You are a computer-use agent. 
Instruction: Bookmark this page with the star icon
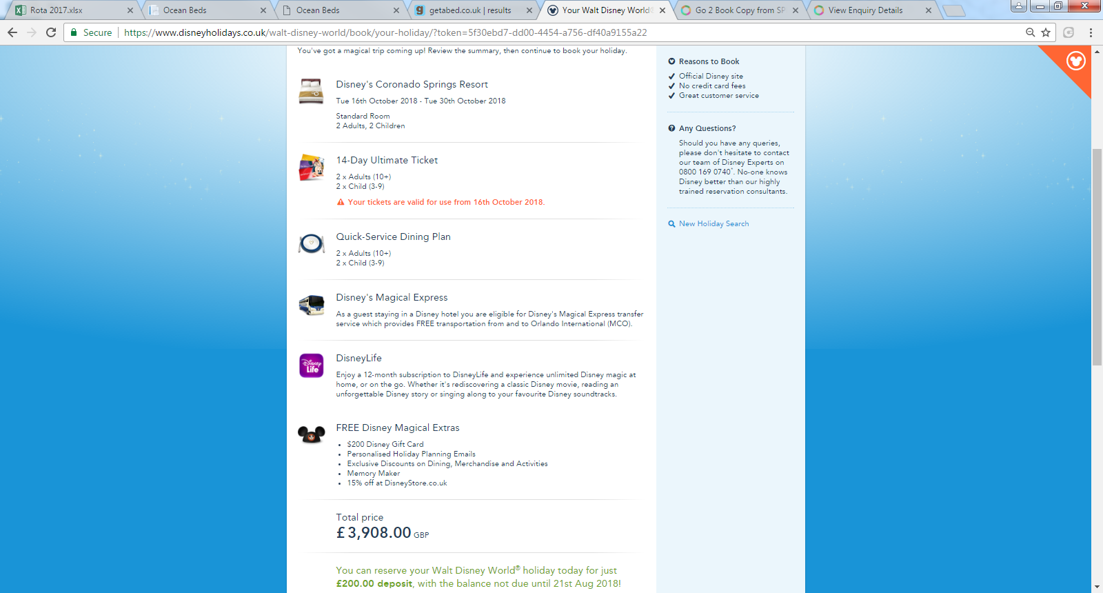point(1046,32)
